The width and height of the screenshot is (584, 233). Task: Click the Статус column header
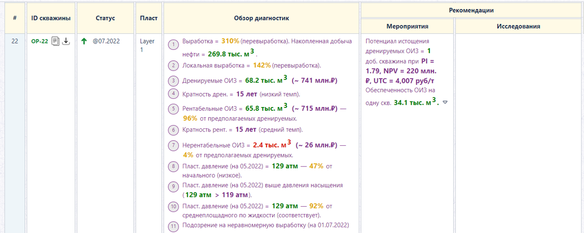pyautogui.click(x=105, y=18)
